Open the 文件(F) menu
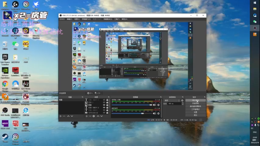The height and width of the screenshot is (146, 260). tap(62, 19)
